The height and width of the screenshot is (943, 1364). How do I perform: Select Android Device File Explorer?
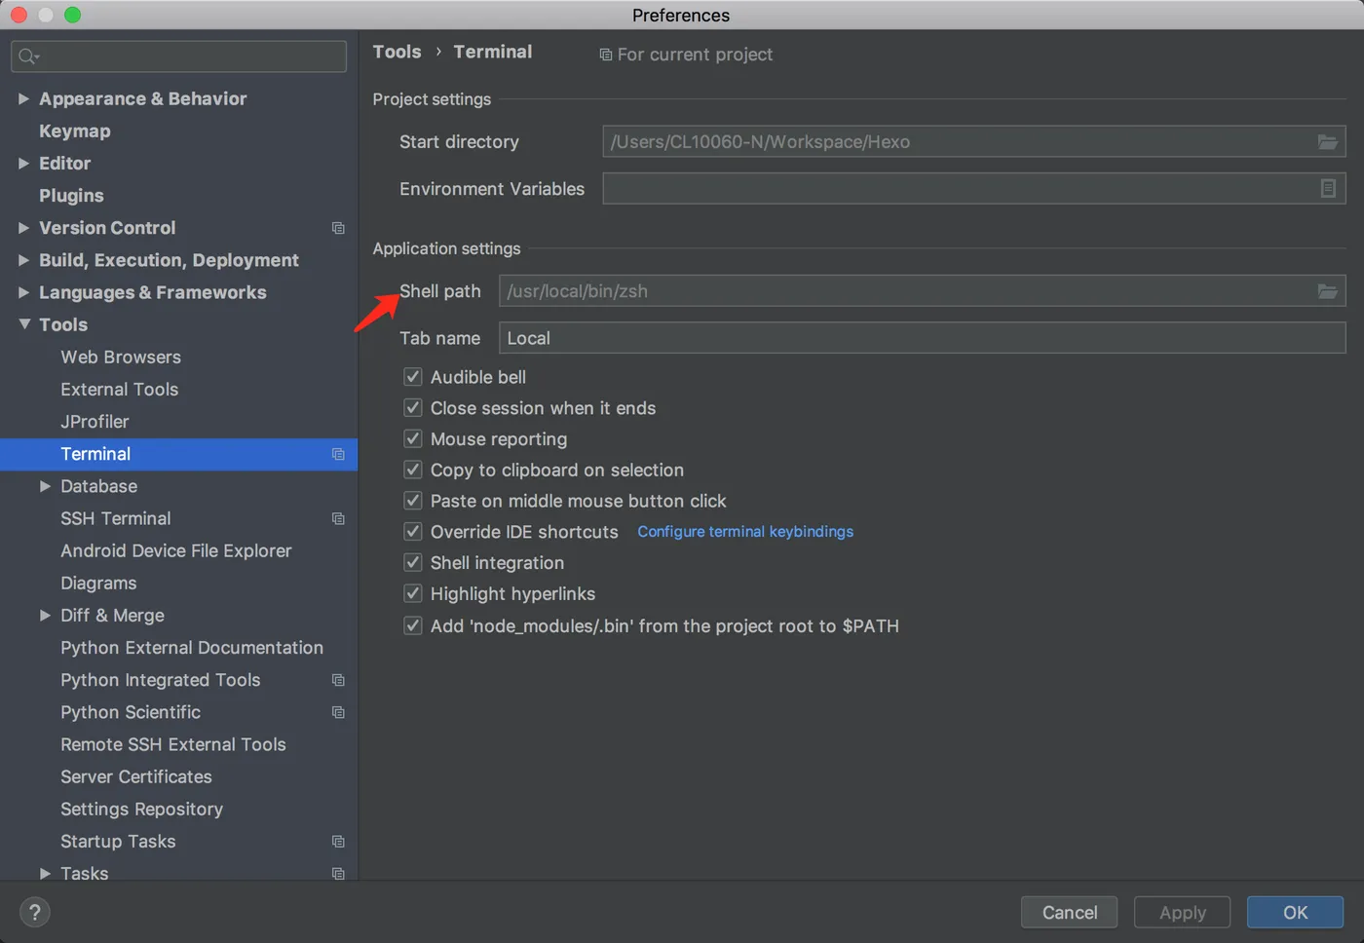[175, 551]
